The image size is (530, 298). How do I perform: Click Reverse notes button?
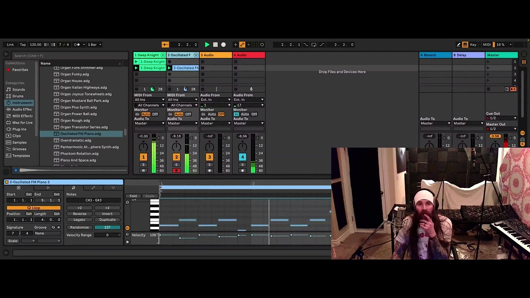pyautogui.click(x=79, y=214)
